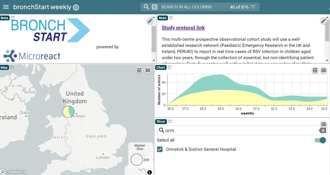
Task: Click the bronchStart weekly title
Action: (42, 7)
